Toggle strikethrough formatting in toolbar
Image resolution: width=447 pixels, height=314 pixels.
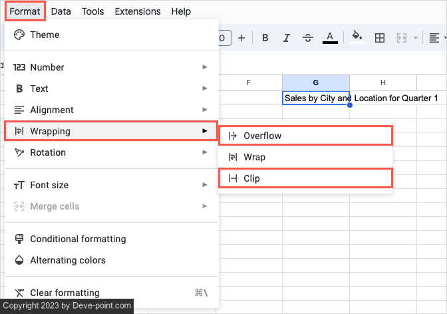click(x=308, y=38)
